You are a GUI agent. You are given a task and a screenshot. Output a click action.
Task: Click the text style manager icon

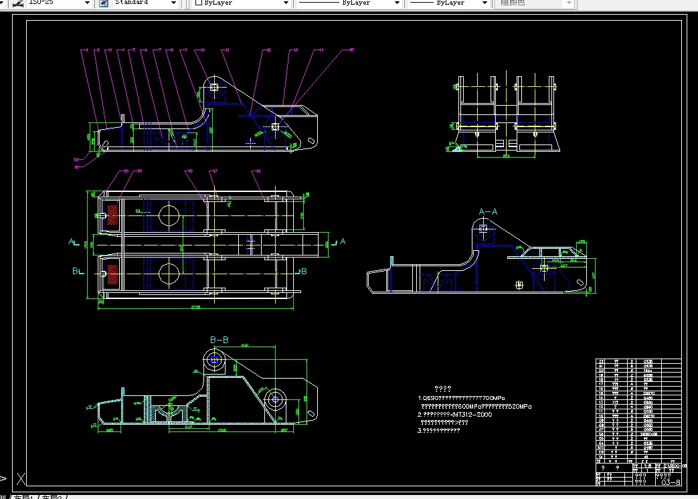pyautogui.click(x=103, y=3)
